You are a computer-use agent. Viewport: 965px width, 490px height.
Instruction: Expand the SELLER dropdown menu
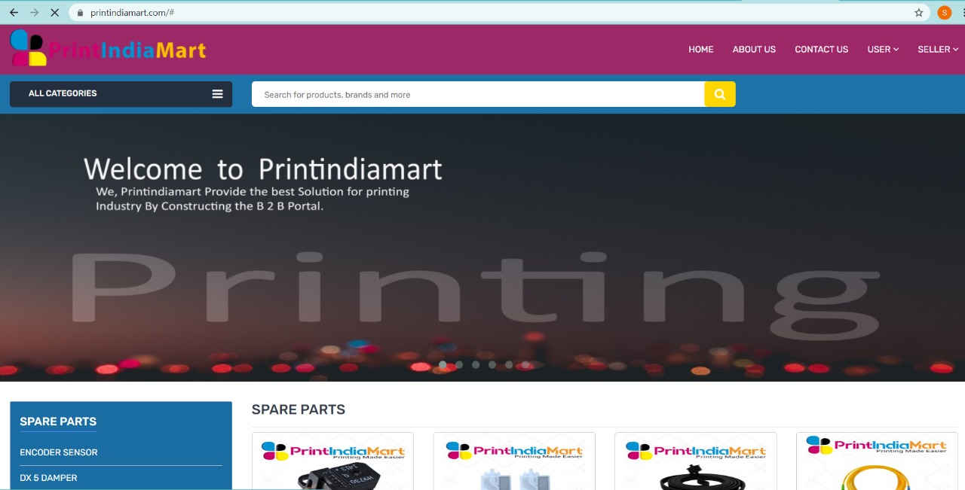937,50
